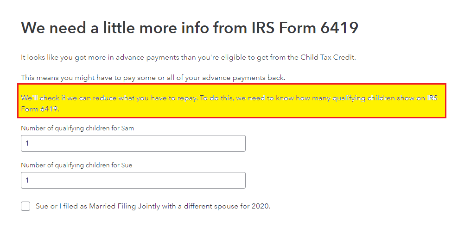Click the 'Number of qualifying children for Sue' label
This screenshot has width=458, height=233.
click(x=76, y=165)
